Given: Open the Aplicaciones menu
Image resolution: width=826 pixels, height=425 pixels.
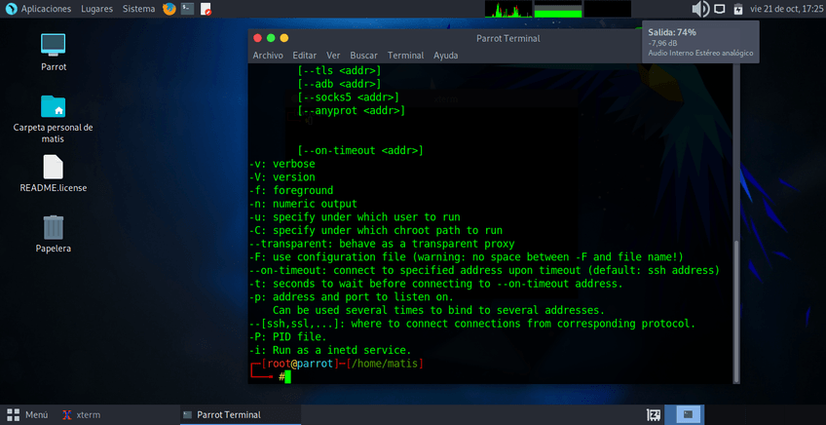Looking at the screenshot, I should (x=46, y=9).
